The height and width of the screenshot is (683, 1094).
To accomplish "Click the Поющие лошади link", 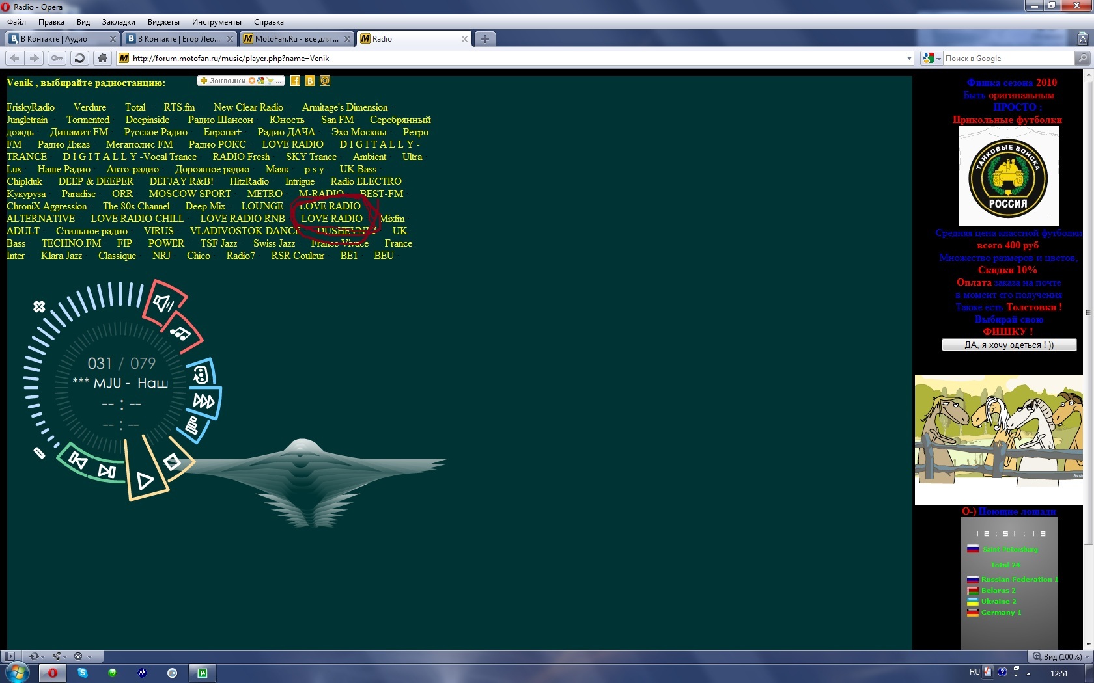I will (1017, 511).
